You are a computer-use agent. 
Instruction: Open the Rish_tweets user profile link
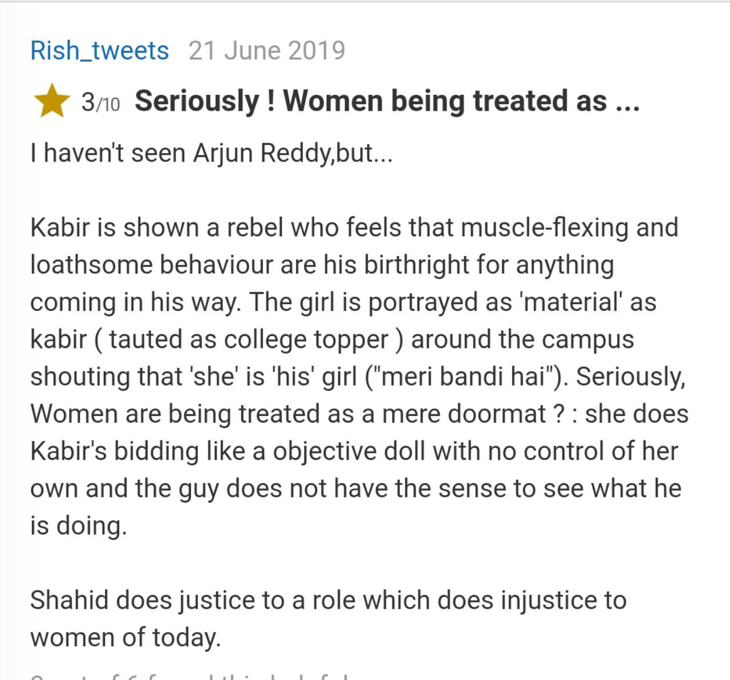point(100,51)
